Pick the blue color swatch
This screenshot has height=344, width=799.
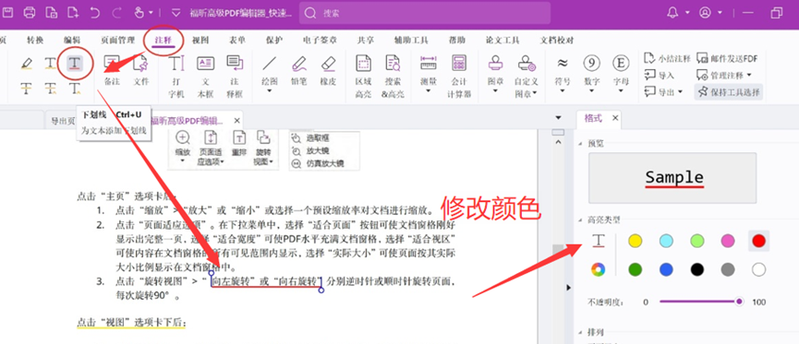(x=666, y=269)
